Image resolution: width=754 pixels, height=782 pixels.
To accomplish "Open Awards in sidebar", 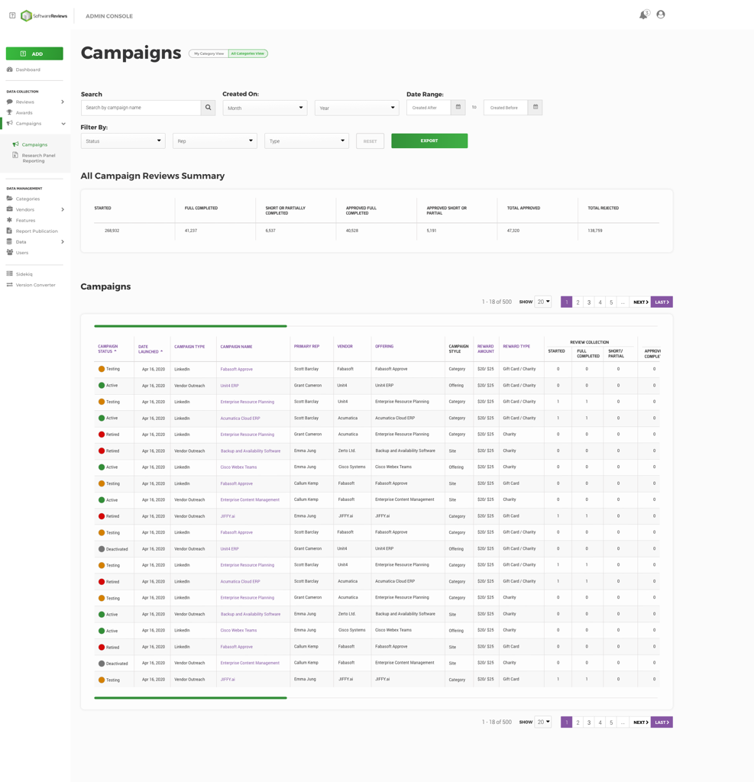I will [x=24, y=113].
